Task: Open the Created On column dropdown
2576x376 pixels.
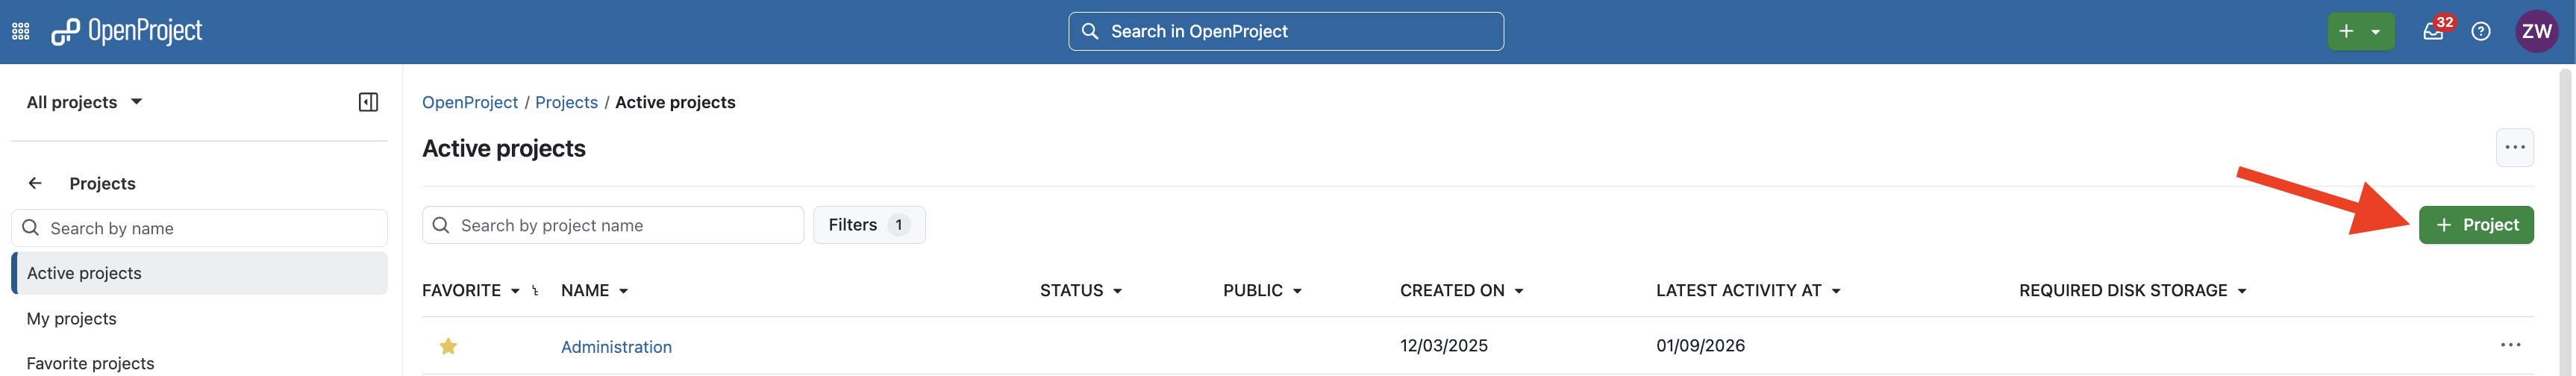Action: (1461, 291)
